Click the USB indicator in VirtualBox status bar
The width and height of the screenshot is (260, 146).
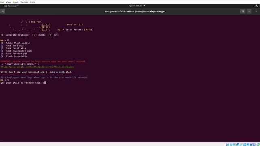coord(241,144)
